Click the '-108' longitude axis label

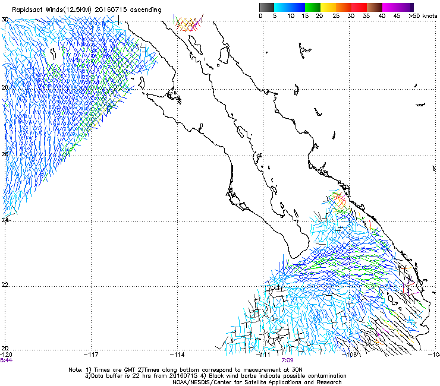350,355
